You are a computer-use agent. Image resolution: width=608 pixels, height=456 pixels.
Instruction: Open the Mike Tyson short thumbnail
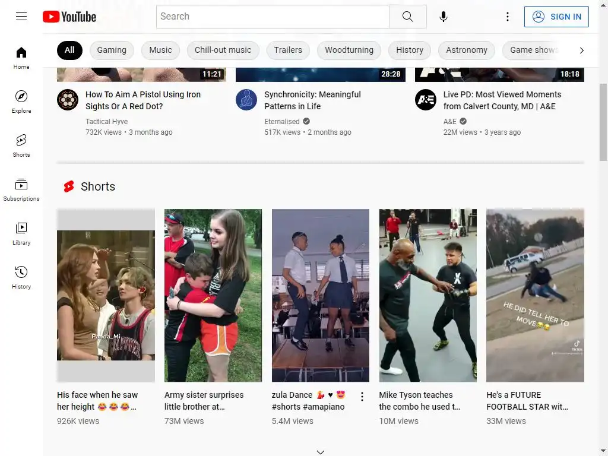point(427,296)
